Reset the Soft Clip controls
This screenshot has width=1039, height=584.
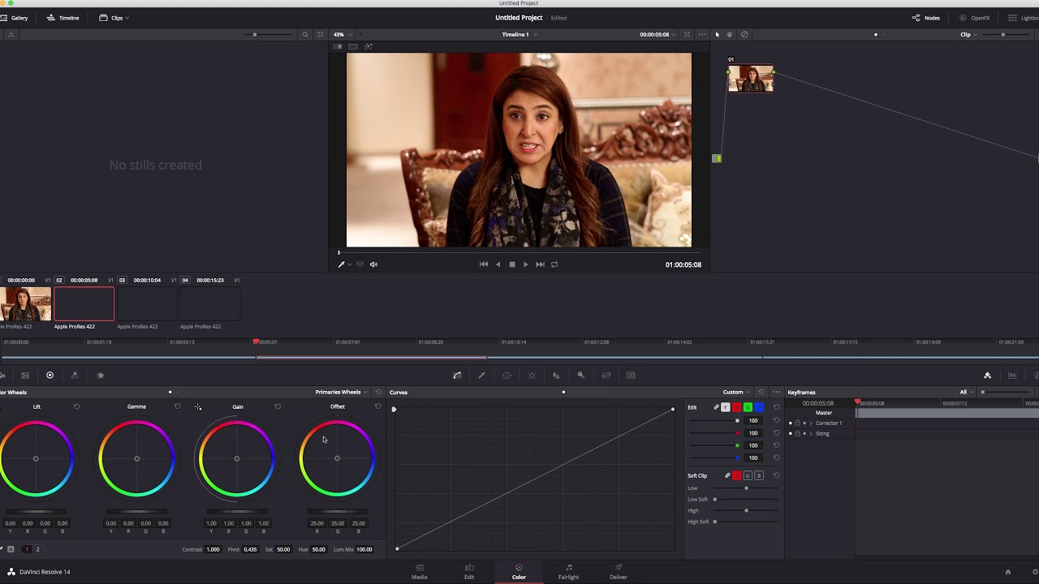pos(776,475)
